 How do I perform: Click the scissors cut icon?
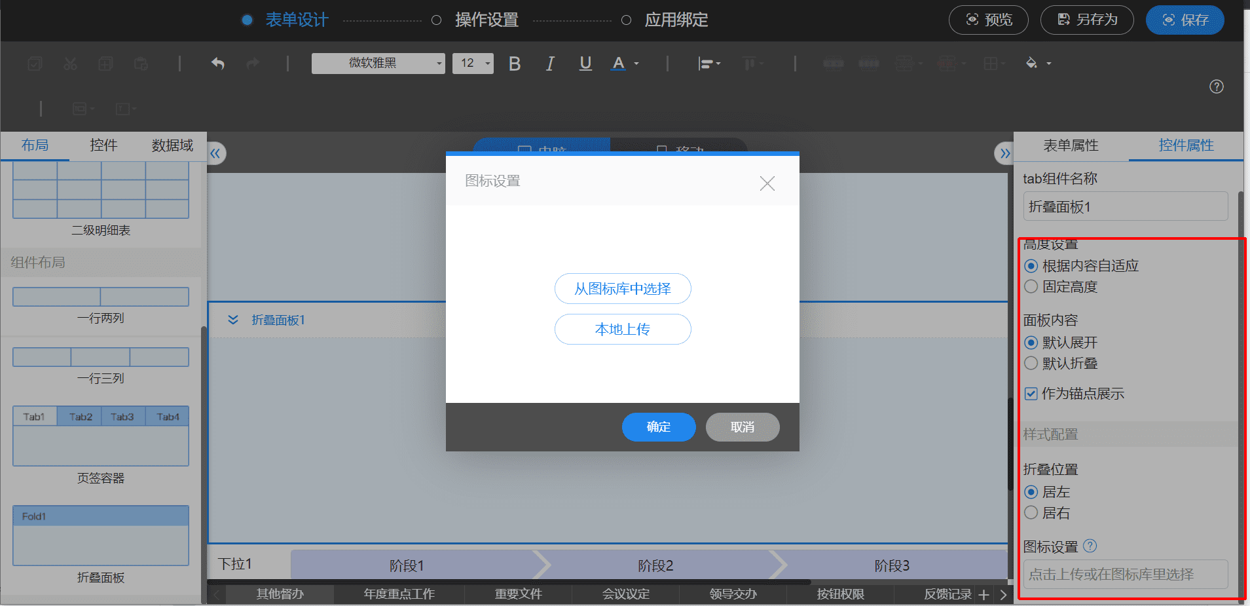[x=70, y=64]
